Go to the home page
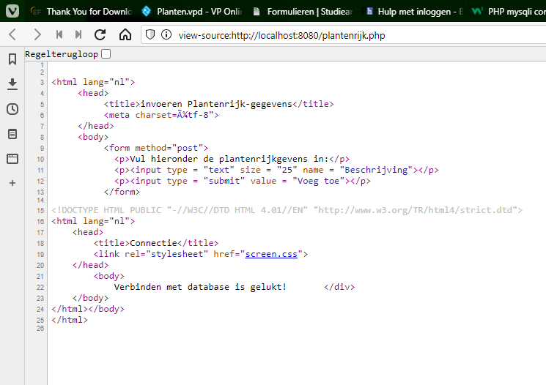Image resolution: width=546 pixels, height=385 pixels. click(x=125, y=34)
